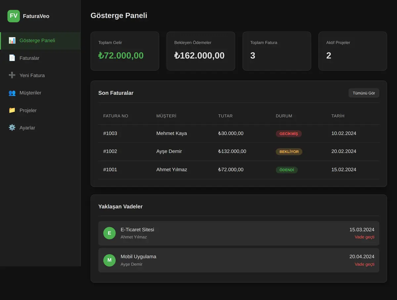
Task: Click the Tümünü Gör button
Action: (364, 93)
